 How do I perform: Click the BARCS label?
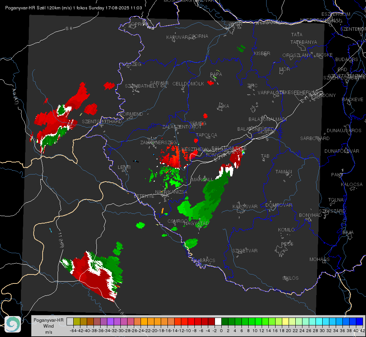pos(207,261)
